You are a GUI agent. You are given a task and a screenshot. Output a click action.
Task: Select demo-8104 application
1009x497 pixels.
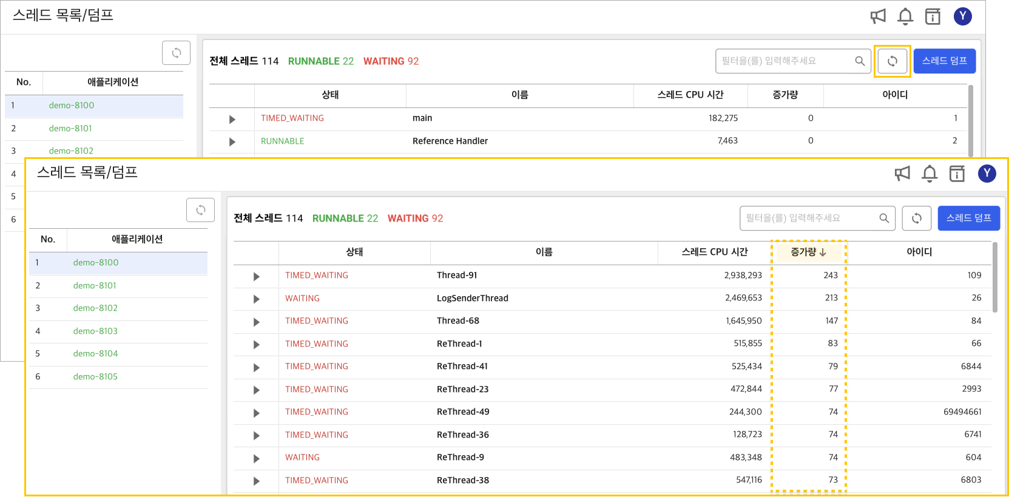(118, 354)
